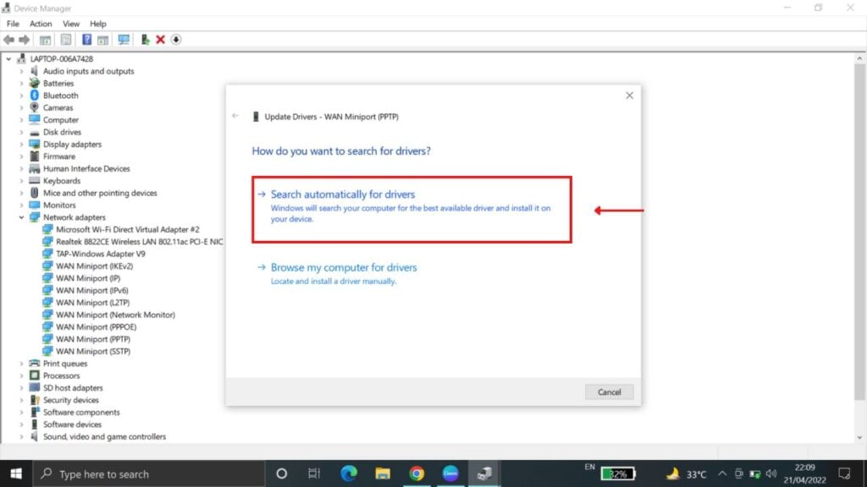Open Cortana from the taskbar circle icon

click(x=281, y=473)
